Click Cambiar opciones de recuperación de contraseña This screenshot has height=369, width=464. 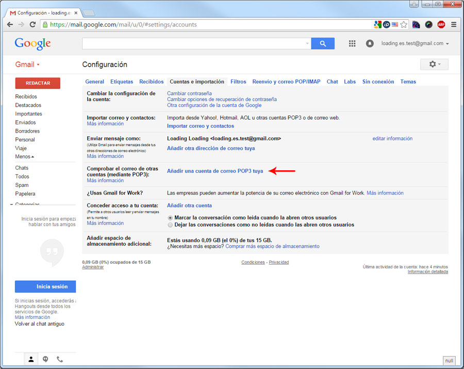[222, 99]
